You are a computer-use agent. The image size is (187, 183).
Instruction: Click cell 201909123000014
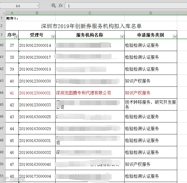click(37, 45)
